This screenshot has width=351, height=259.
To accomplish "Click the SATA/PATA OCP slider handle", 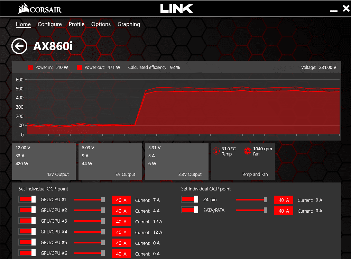I will [266, 210].
